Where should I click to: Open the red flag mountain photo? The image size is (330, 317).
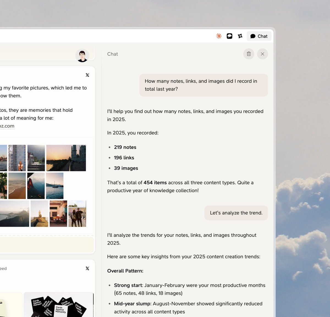36,186
